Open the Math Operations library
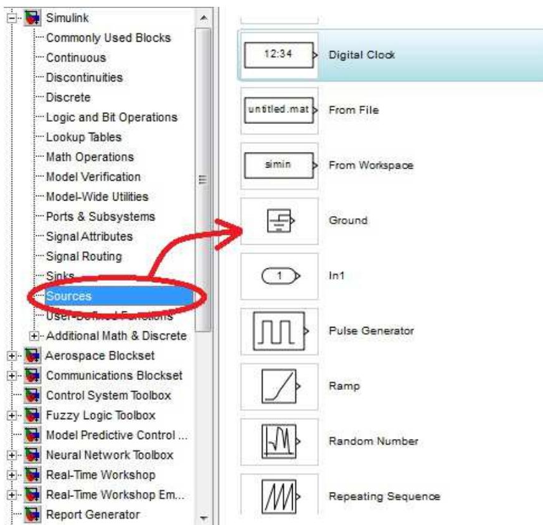 coord(90,157)
